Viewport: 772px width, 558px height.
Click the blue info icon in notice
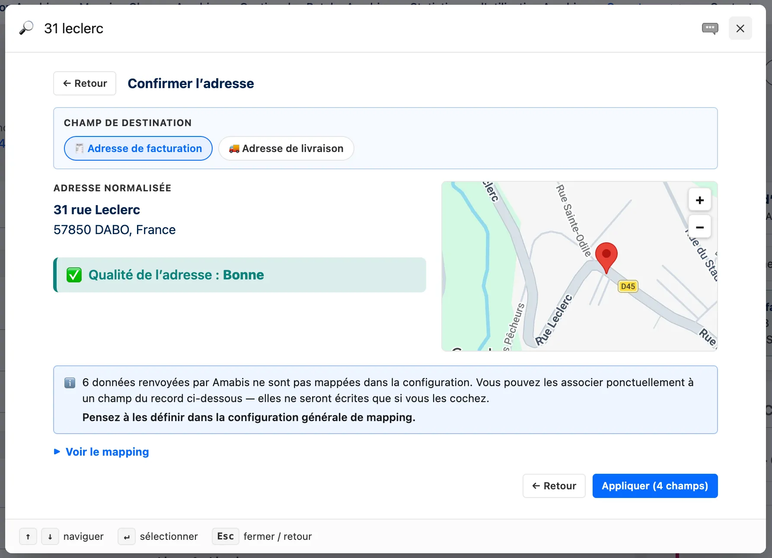pos(70,383)
